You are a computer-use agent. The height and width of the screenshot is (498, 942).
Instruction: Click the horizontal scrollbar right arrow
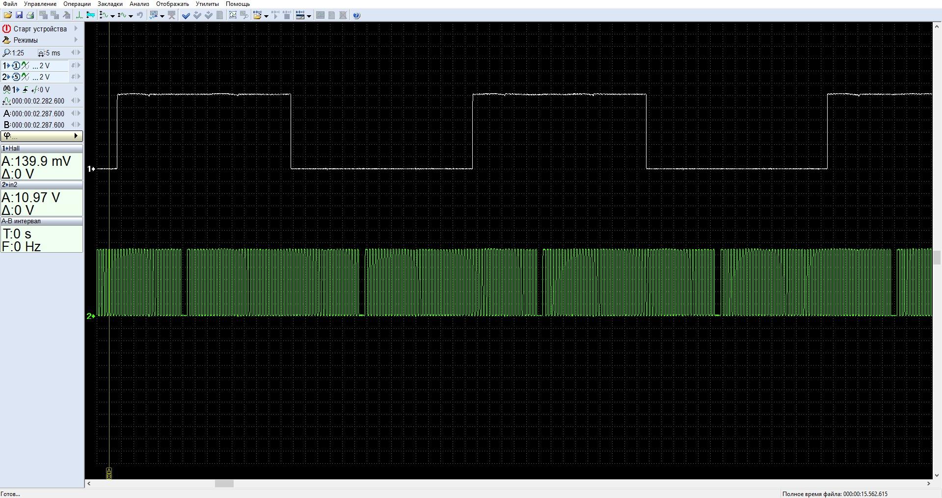point(928,483)
